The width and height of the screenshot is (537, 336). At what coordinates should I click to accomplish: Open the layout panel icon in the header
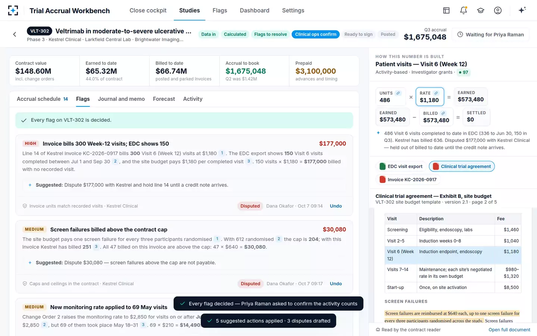(446, 10)
